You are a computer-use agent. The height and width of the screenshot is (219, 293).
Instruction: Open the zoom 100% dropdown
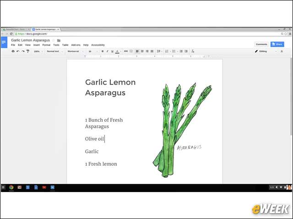[38, 51]
